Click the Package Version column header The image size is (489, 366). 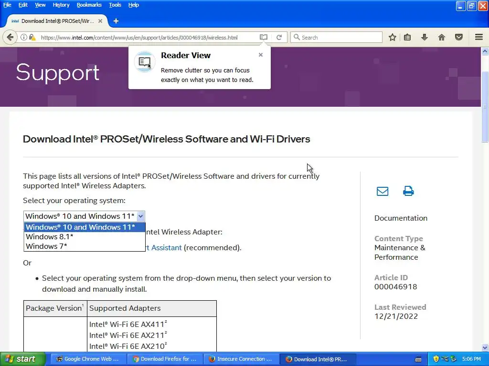[x=54, y=308]
